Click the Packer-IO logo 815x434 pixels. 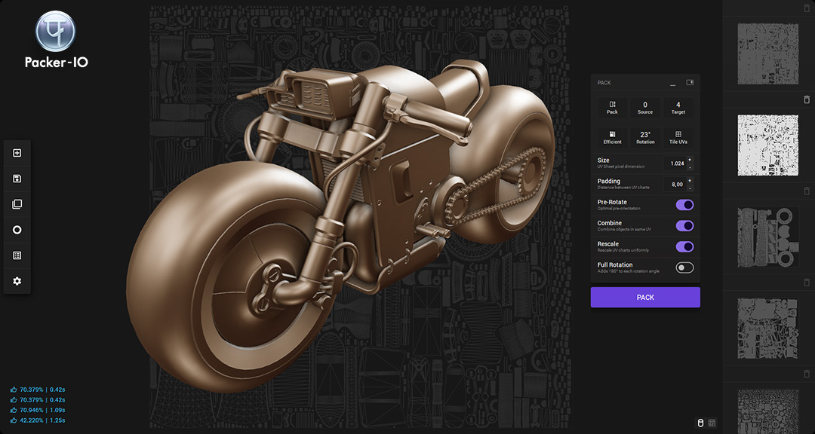[56, 40]
